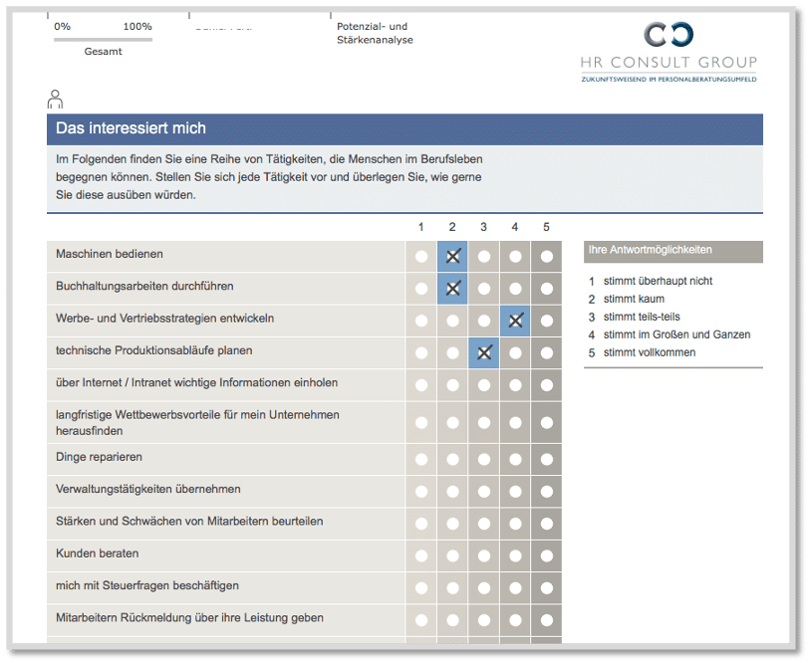
Task: Click legend entry 'stimmt überhaupt nicht'
Action: [658, 281]
